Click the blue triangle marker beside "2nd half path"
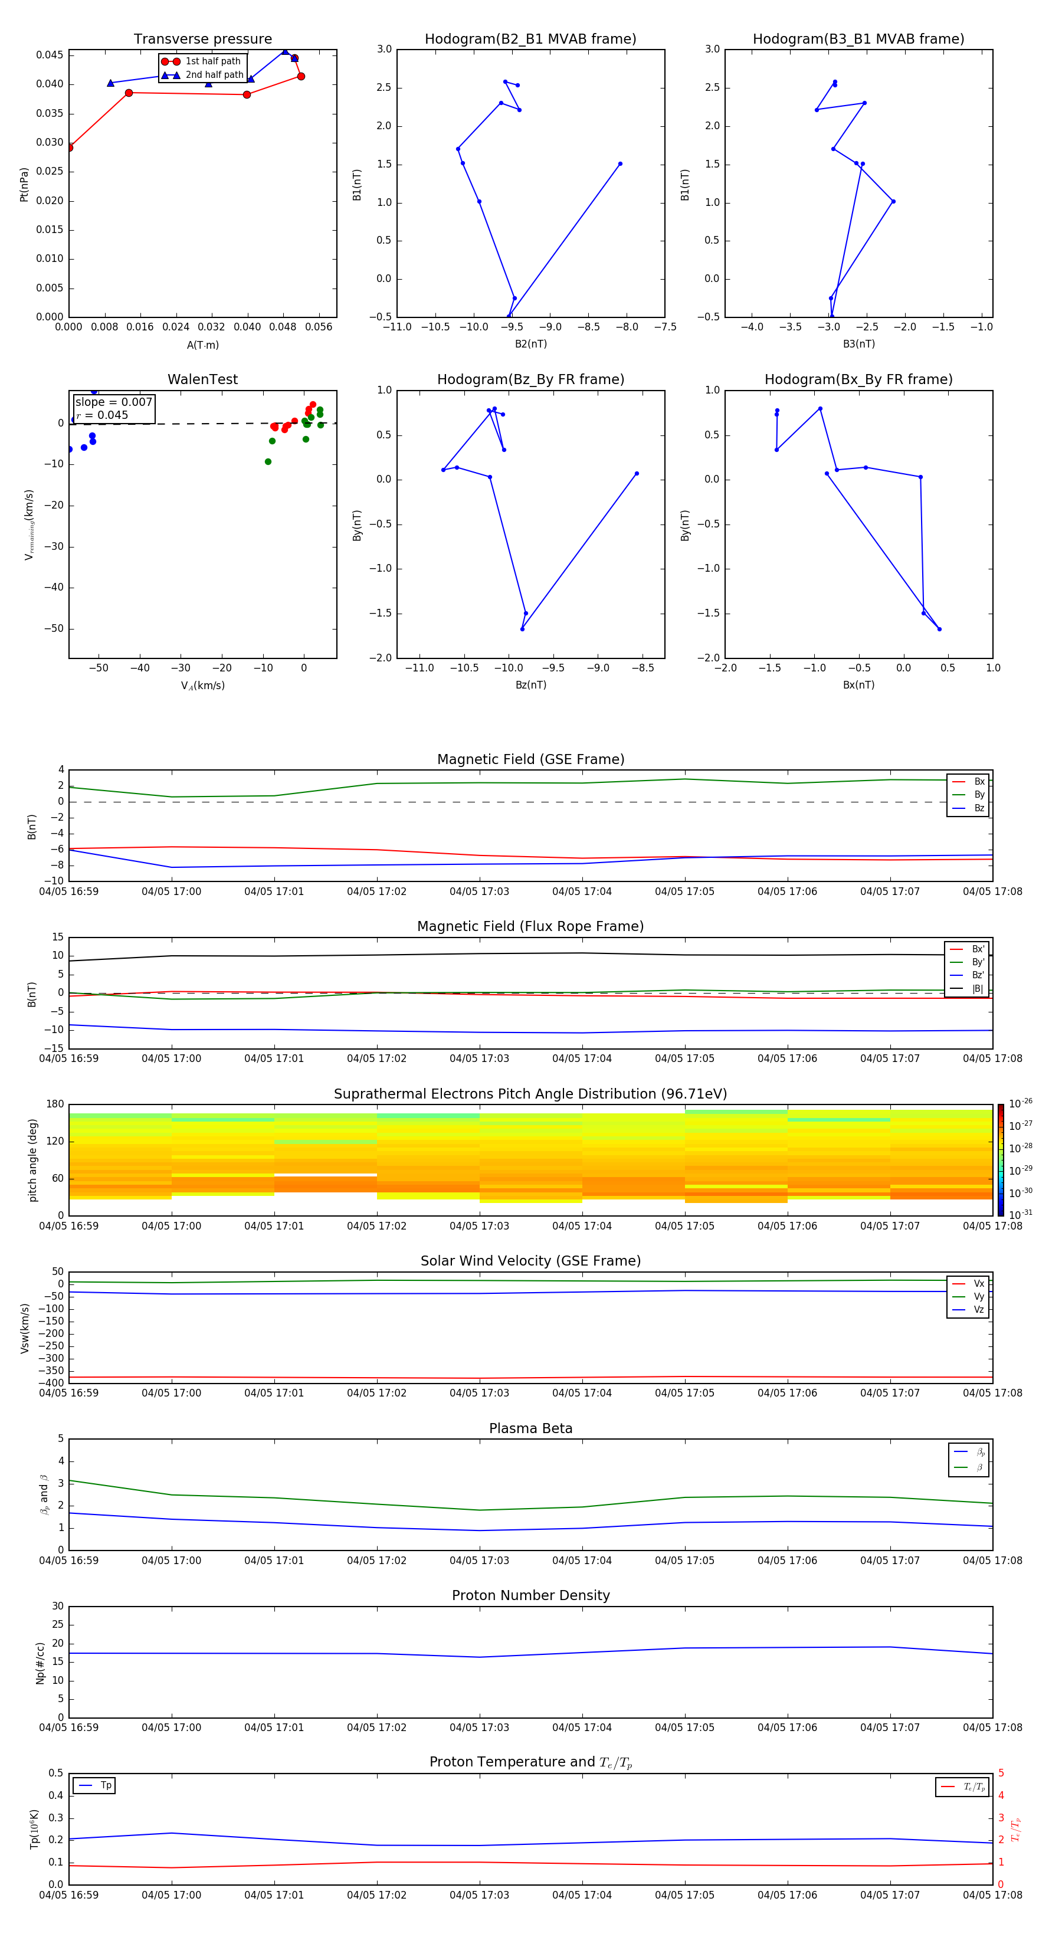The image size is (1062, 1947). (170, 75)
